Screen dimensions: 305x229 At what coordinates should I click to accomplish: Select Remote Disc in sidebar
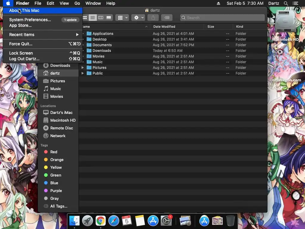coord(58,128)
